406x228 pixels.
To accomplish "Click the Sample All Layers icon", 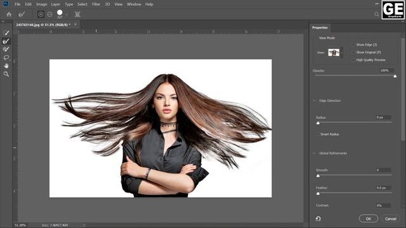I will [x=77, y=14].
